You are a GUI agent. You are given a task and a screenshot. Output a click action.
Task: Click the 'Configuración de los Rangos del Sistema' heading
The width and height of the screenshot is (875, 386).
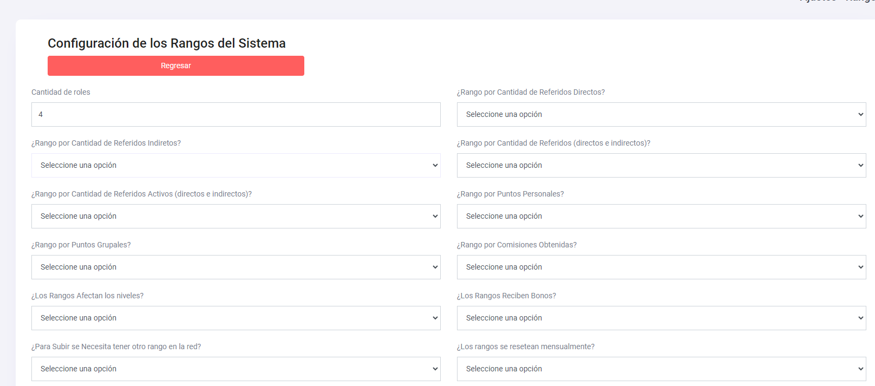[x=166, y=43]
